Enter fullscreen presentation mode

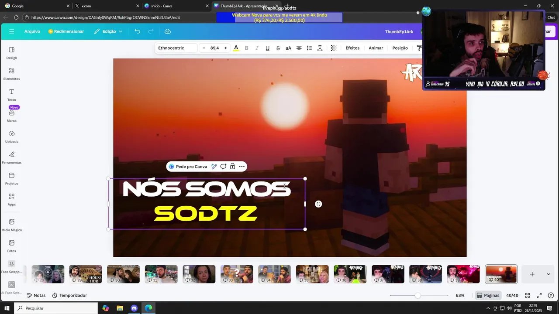[x=539, y=295]
